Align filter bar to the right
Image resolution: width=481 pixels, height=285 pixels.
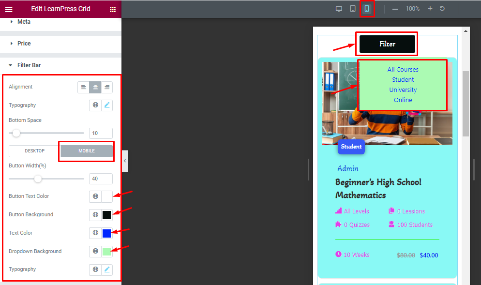coord(107,87)
